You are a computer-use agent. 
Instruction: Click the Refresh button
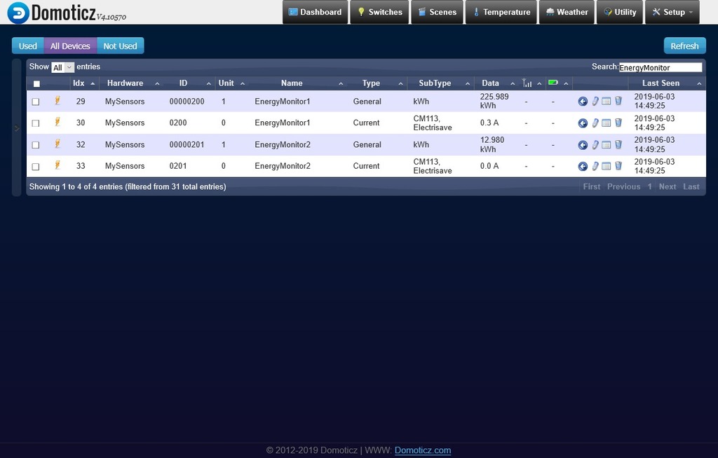point(684,46)
